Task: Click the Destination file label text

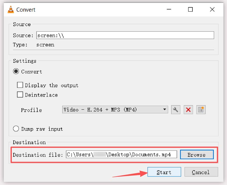Action: pyautogui.click(x=38, y=155)
